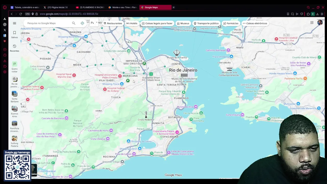Image resolution: width=327 pixels, height=184 pixels.
Task: Select Pão de Açúcar map marker
Action: tap(201, 113)
